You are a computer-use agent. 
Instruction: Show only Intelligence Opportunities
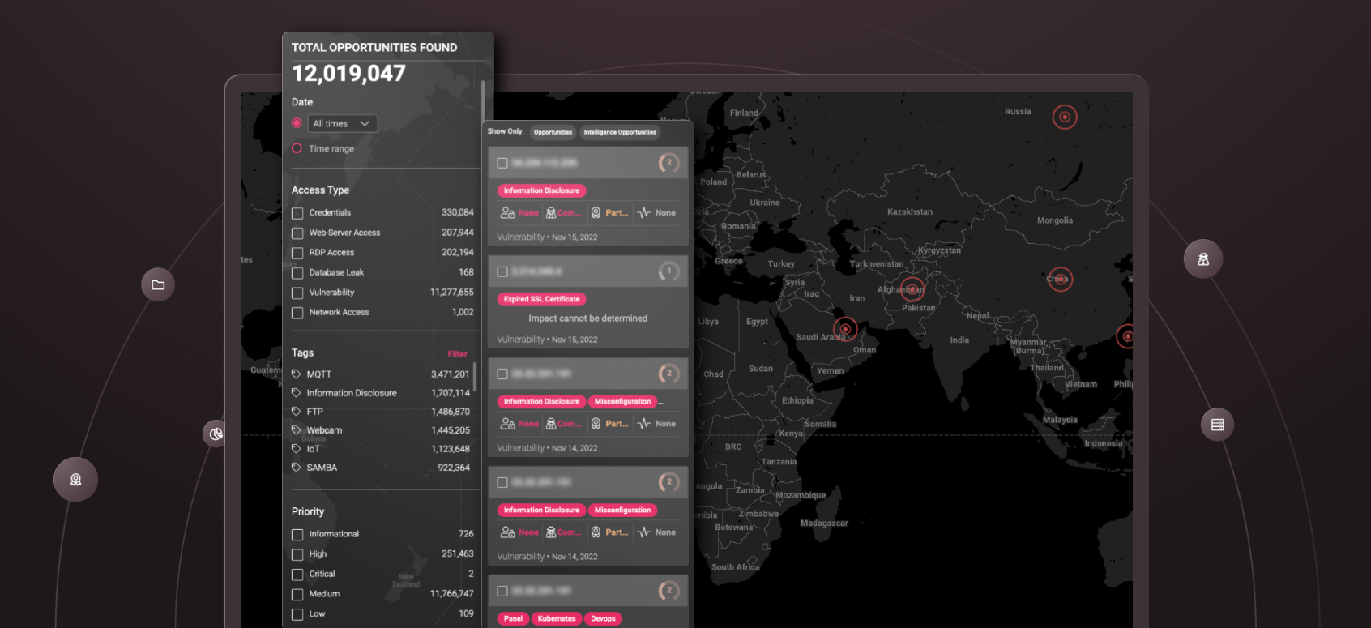tap(620, 132)
